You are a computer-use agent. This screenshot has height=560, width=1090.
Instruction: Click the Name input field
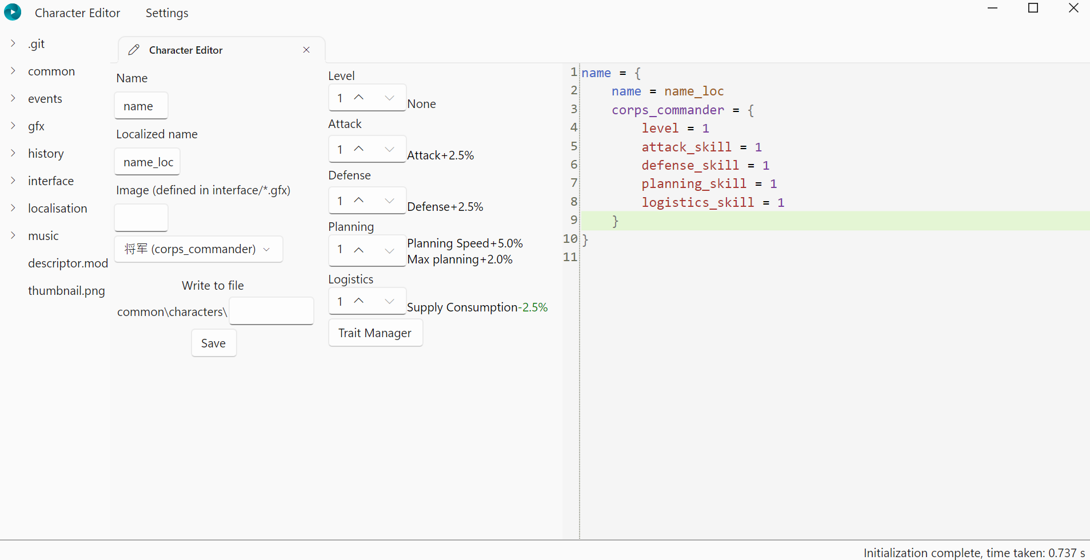[x=141, y=106]
